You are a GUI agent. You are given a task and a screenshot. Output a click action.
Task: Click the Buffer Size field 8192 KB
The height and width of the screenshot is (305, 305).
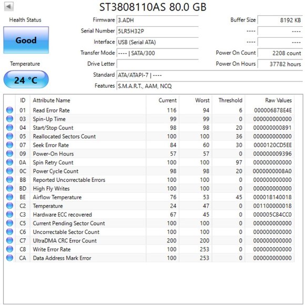click(x=280, y=20)
